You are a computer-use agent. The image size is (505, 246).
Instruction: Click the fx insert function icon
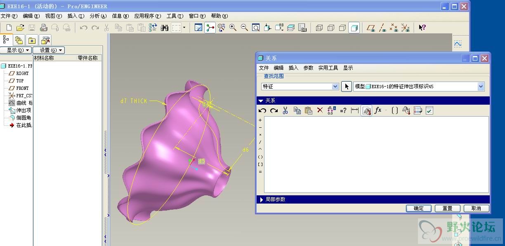coord(378,110)
